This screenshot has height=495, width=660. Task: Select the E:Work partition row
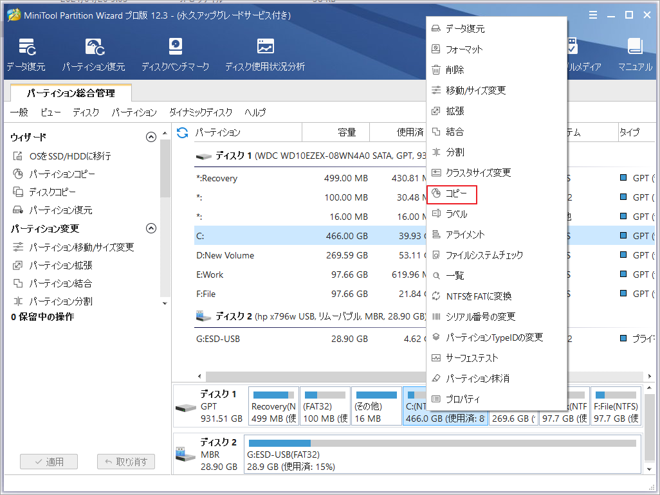(310, 274)
